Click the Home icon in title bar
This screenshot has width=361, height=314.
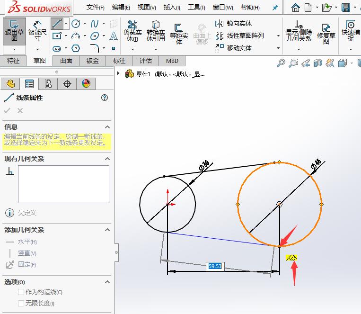pyautogui.click(x=296, y=8)
